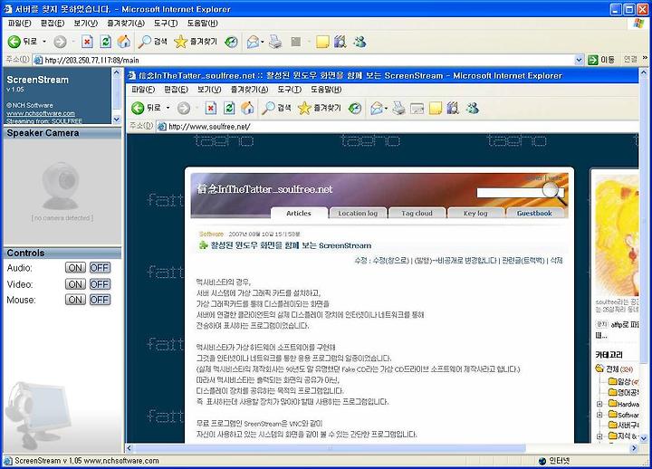Turn Video OFF in Controls
The height and width of the screenshot is (469, 652).
click(x=100, y=284)
